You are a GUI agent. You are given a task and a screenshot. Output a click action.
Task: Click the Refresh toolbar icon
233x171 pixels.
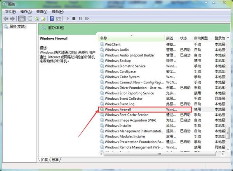(37, 19)
